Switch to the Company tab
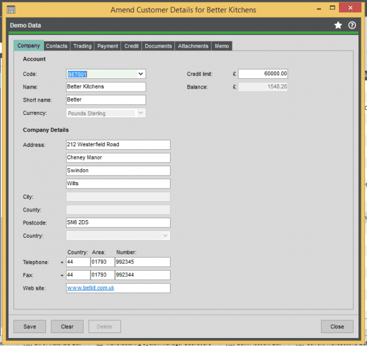 click(29, 46)
